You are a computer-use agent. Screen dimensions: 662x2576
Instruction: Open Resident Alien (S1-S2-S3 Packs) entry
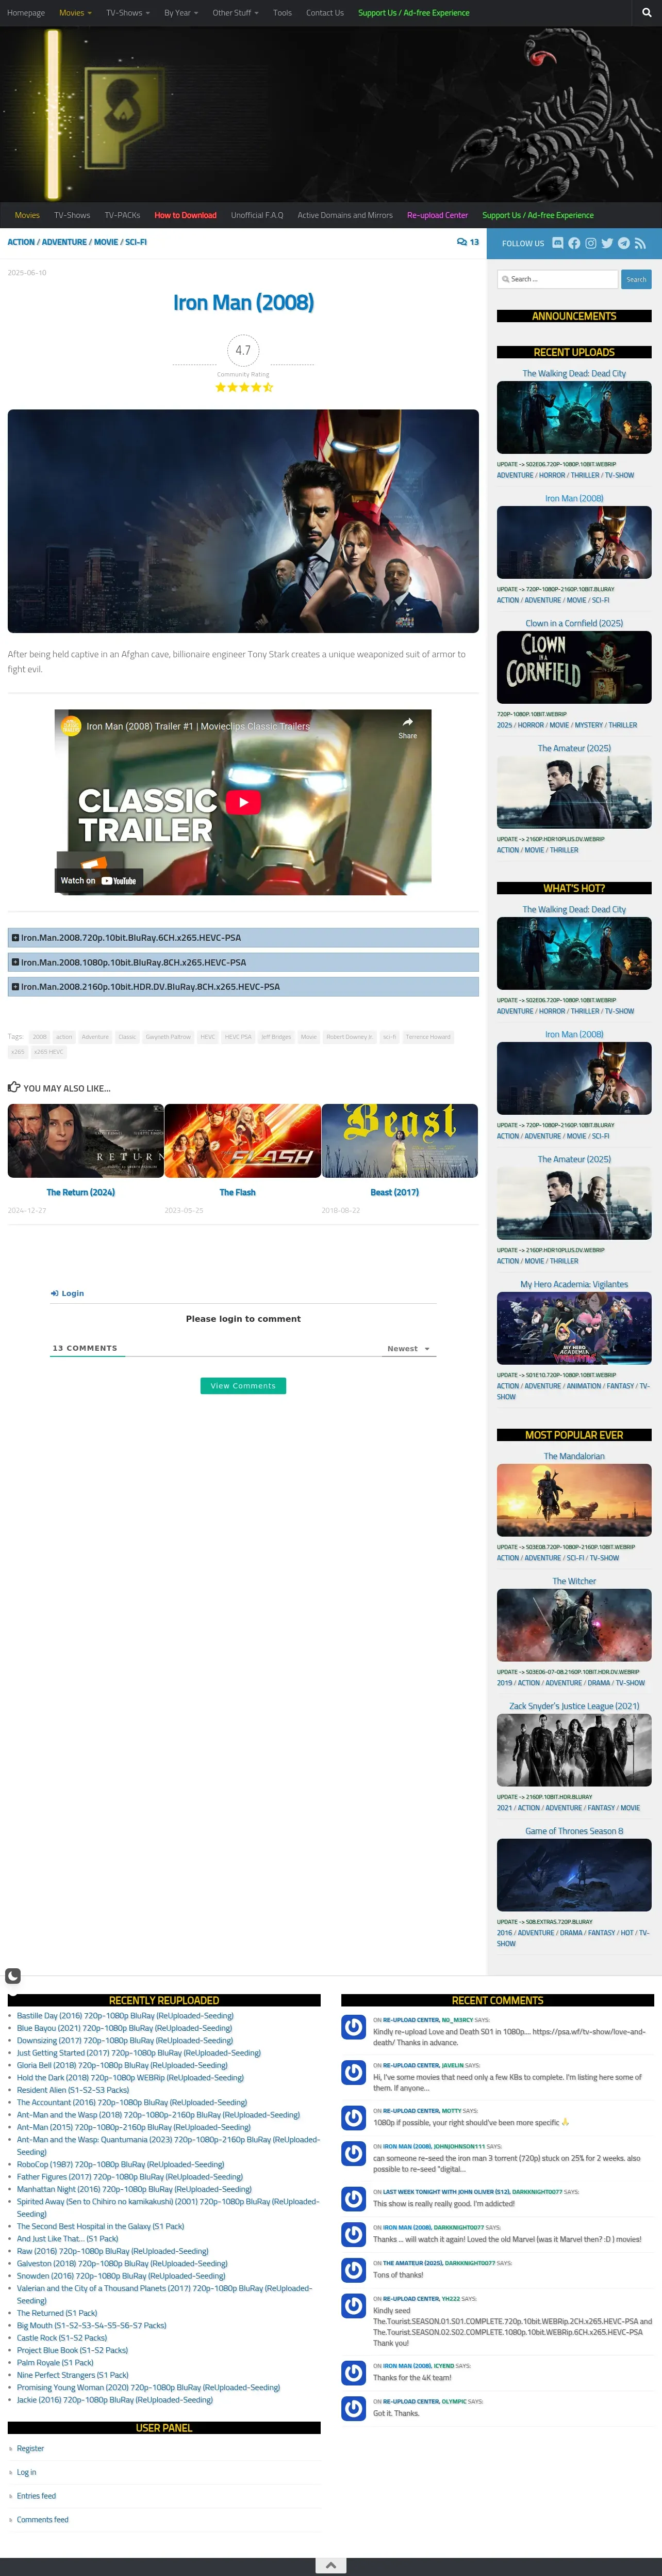pos(73,2090)
